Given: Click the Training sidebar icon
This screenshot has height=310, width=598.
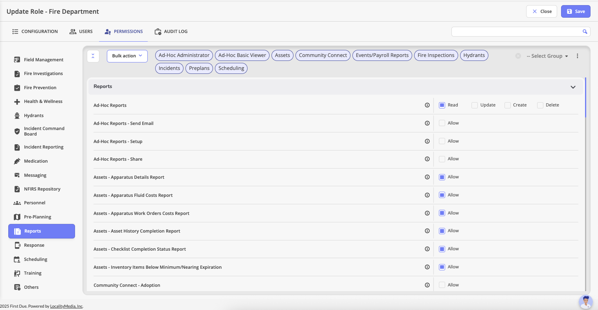Looking at the screenshot, I should click(x=17, y=273).
